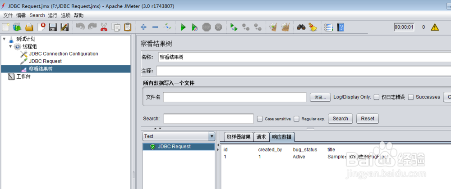The height and width of the screenshot is (189, 451).
Task: Create a new test plan via New icon
Action: click(5, 27)
